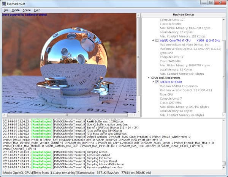Select the Intel(R) Core(TM) i7 CPU label
The height and width of the screenshot is (177, 228).
[x=190, y=41]
